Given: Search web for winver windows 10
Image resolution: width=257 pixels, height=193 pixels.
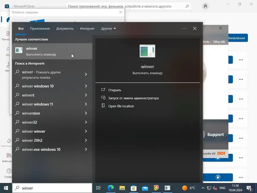Looking at the screenshot, I should pos(52,86).
